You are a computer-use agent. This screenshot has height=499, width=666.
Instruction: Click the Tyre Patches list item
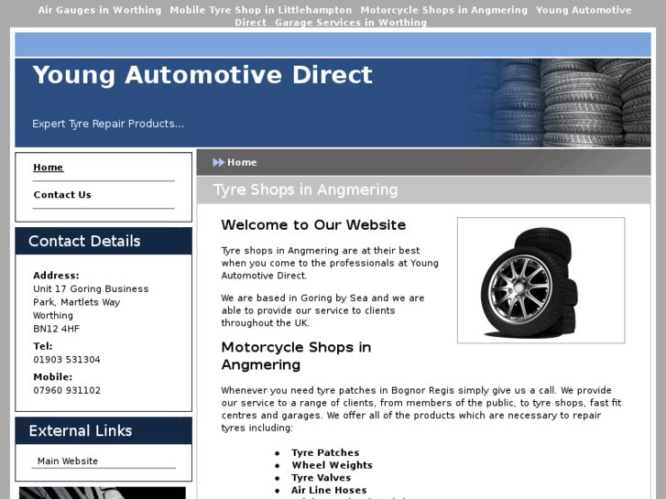325,452
